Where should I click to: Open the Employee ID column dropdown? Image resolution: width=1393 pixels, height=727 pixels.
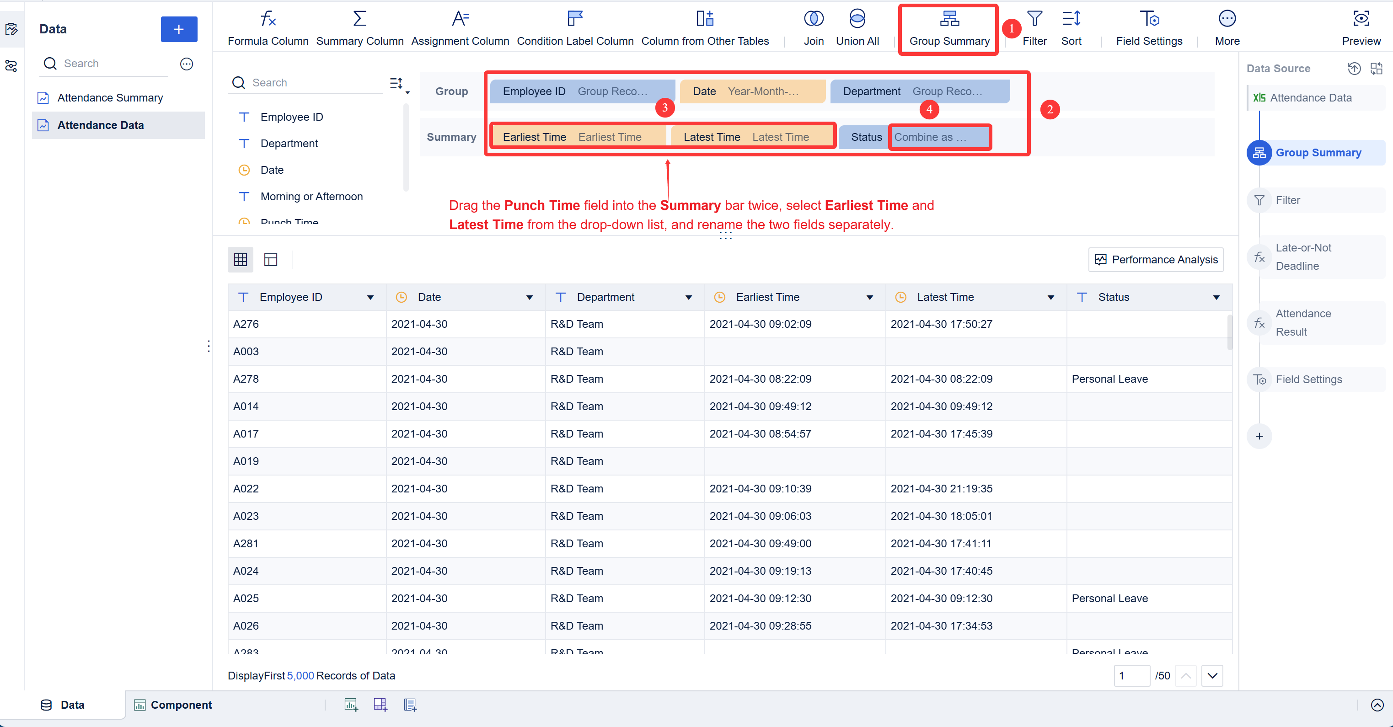(x=371, y=297)
